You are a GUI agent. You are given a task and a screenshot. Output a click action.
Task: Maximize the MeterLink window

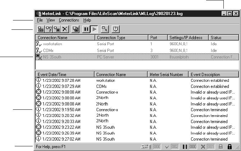(x=230, y=14)
